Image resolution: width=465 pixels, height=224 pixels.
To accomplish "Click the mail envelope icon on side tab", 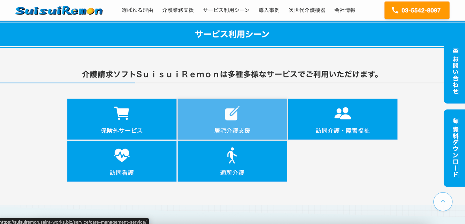I will coord(456,51).
